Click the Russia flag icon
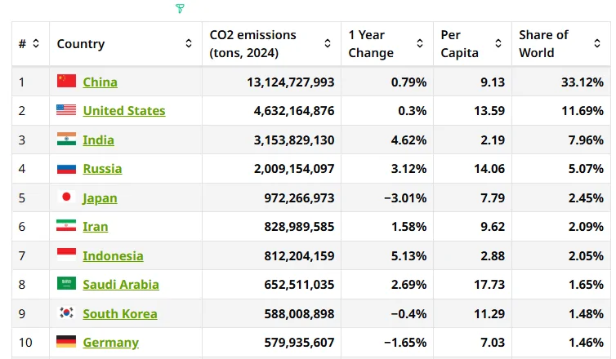 [66, 168]
